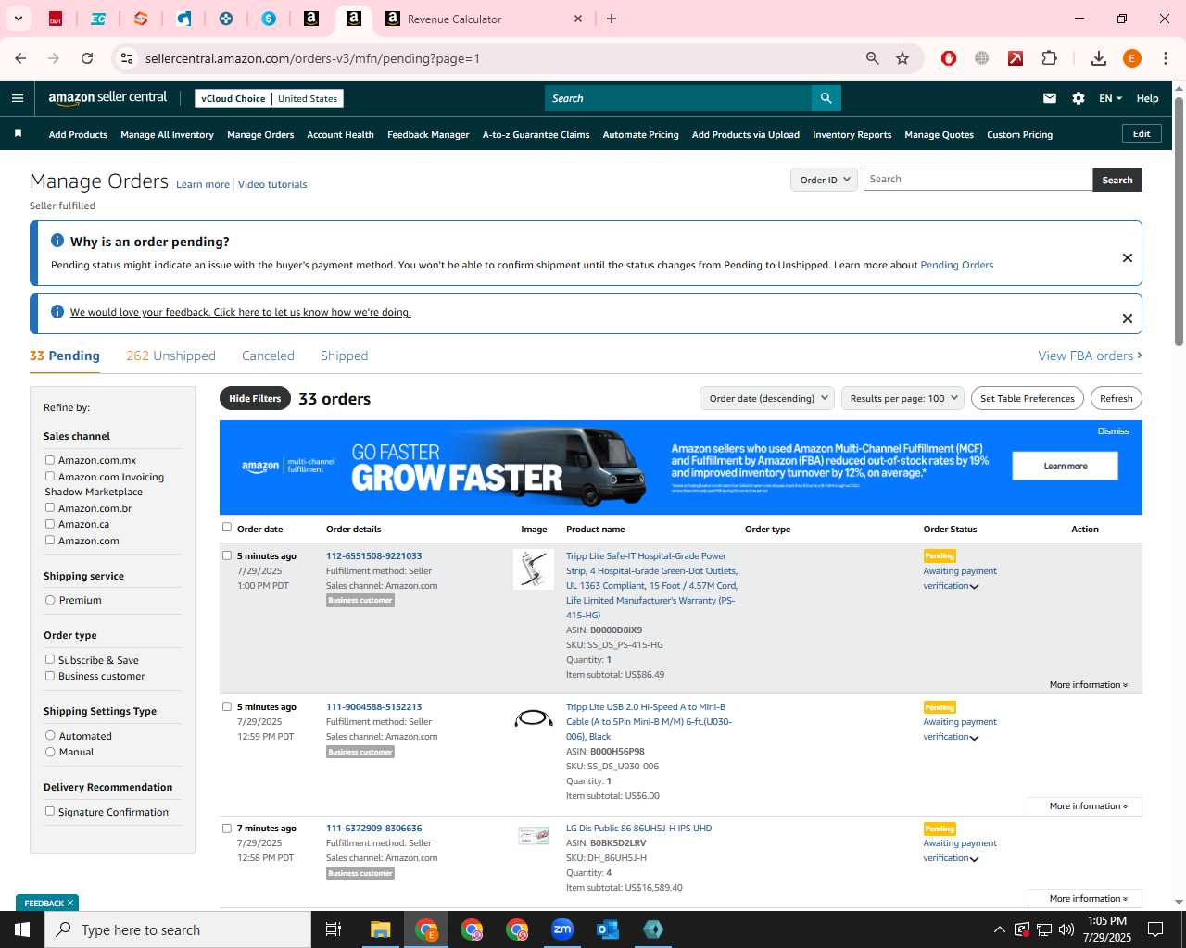Check the Business customer filter

[50, 676]
